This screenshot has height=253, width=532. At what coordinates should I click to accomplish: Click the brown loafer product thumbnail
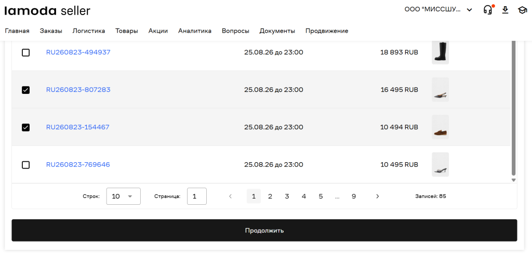[441, 128]
